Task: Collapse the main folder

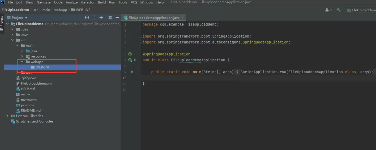Action: pos(17,45)
